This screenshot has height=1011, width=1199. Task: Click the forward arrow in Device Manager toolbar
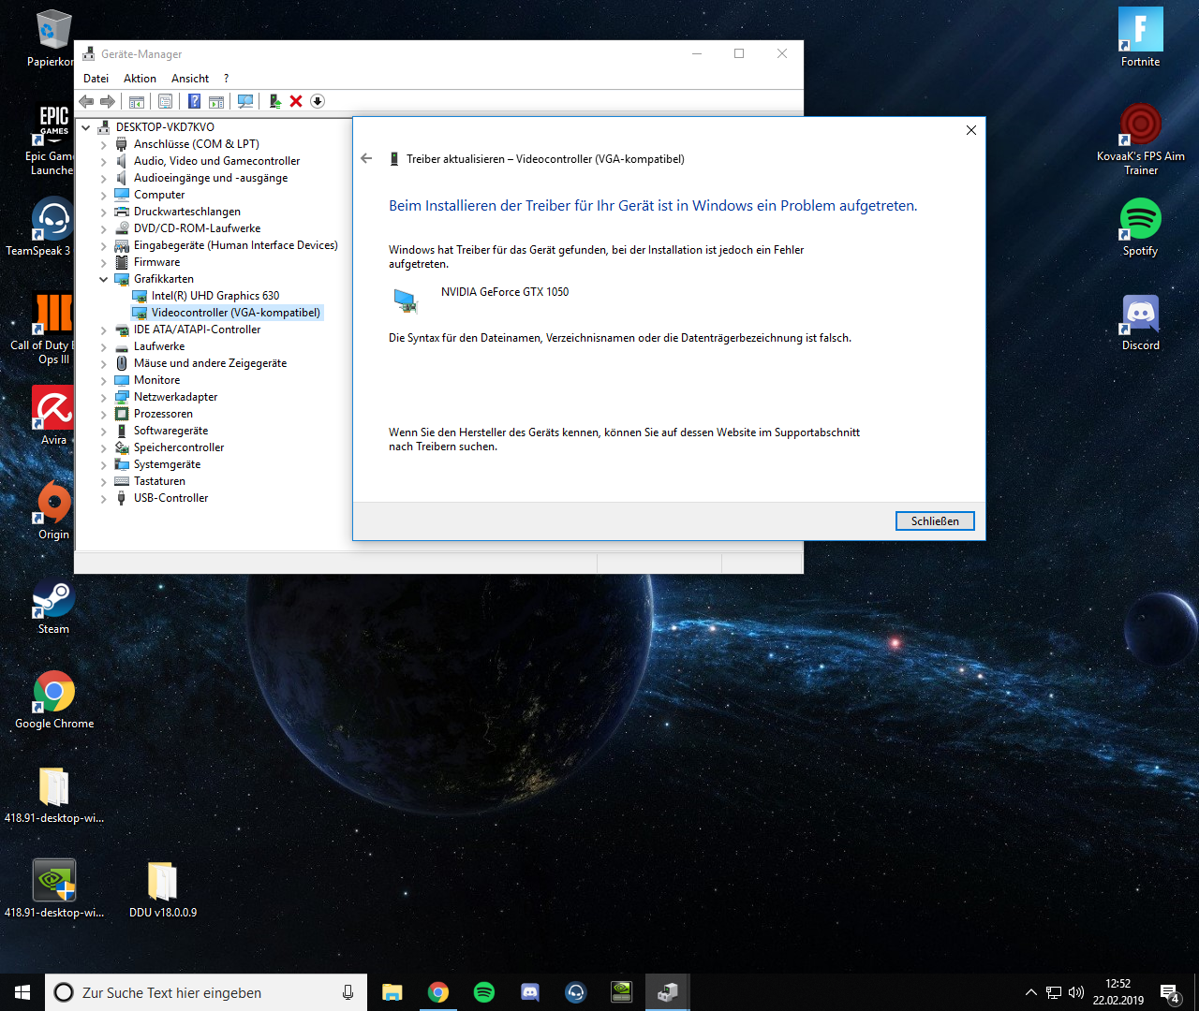pos(108,101)
